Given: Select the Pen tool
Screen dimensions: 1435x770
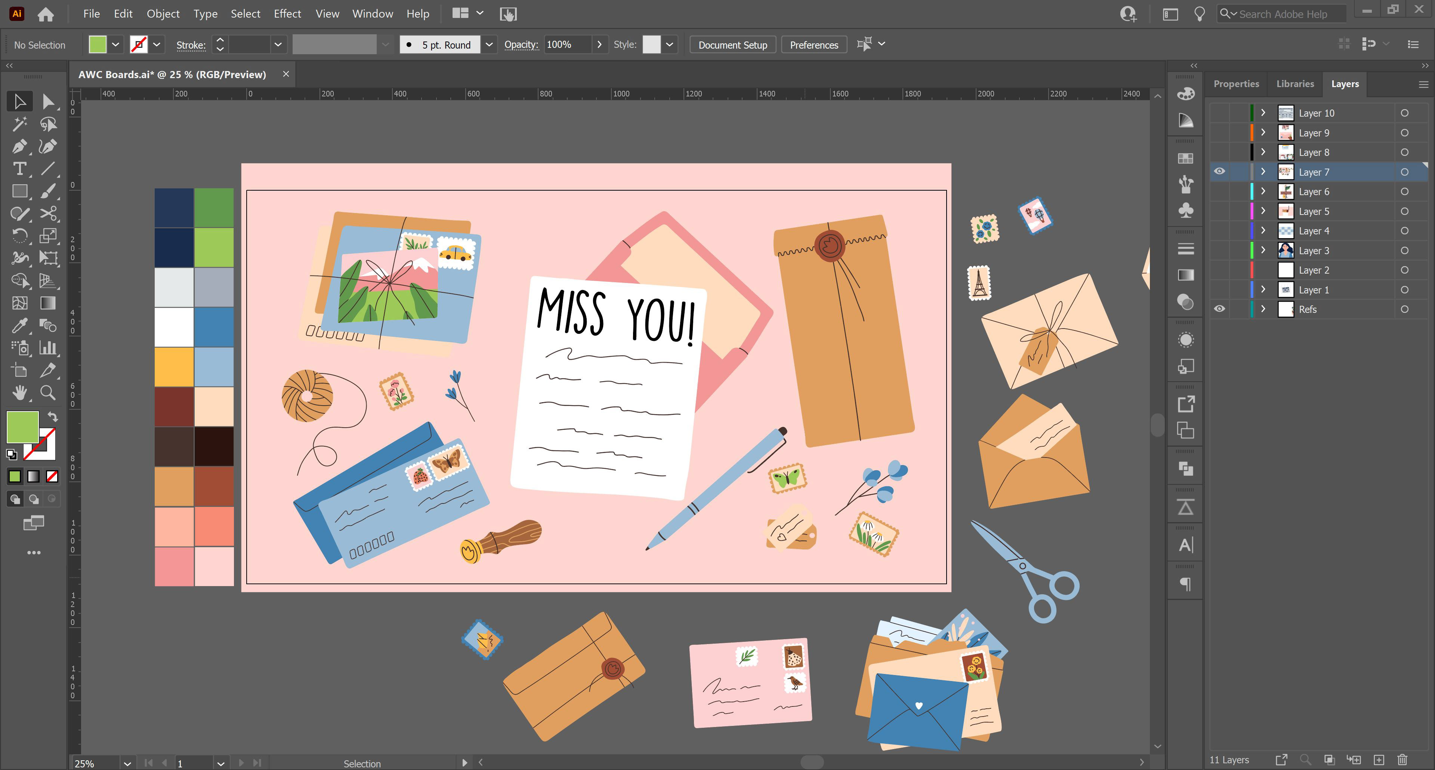Looking at the screenshot, I should coord(19,147).
